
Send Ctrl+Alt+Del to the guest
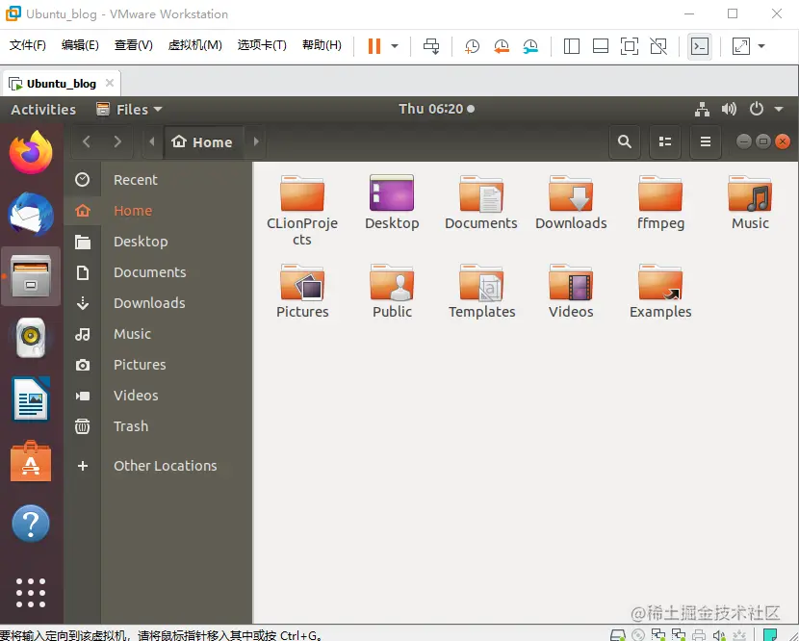431,45
